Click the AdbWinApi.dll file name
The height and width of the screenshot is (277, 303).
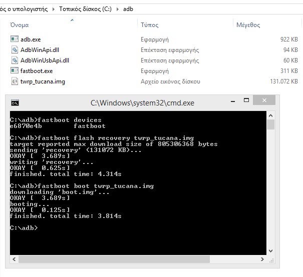[x=40, y=50]
